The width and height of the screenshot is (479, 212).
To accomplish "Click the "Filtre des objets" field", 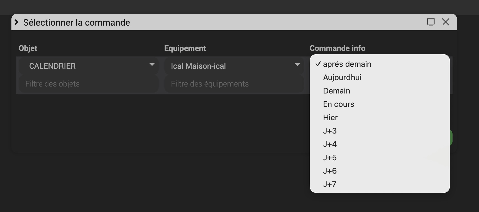I will point(88,84).
